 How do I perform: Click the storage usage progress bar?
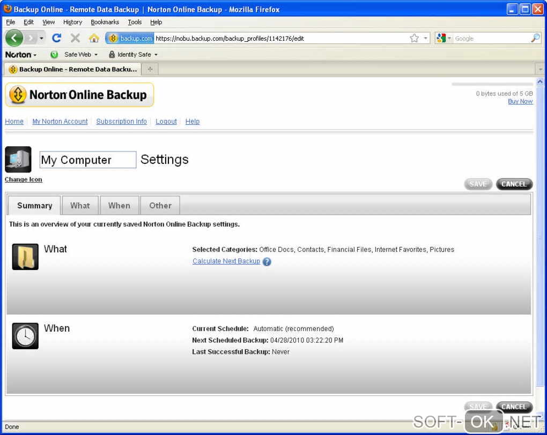492,84
